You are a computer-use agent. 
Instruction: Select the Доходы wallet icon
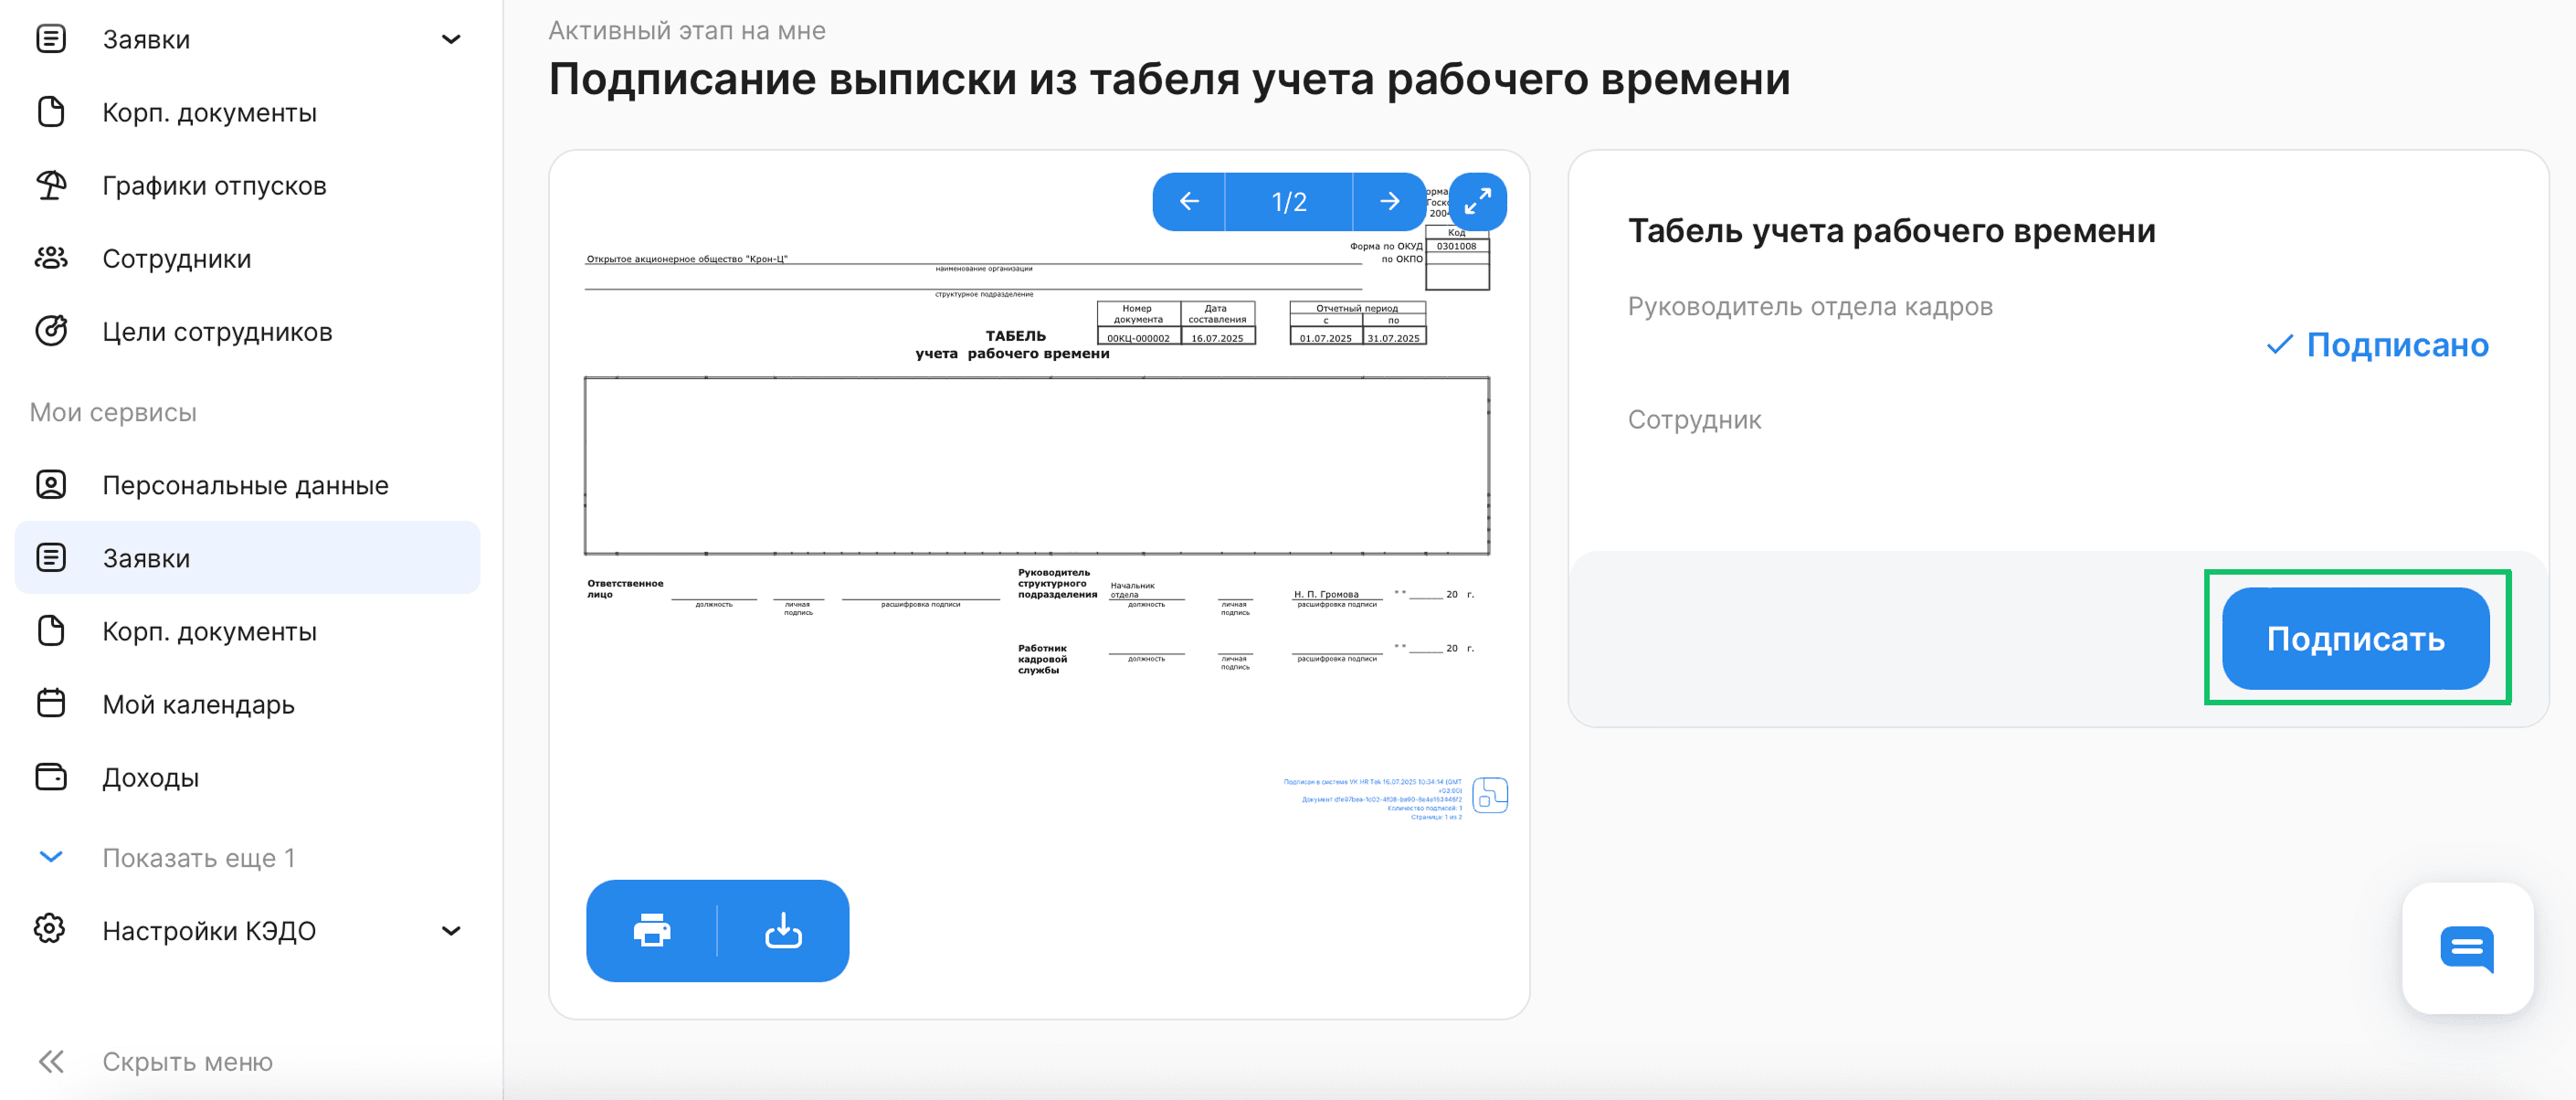point(51,777)
